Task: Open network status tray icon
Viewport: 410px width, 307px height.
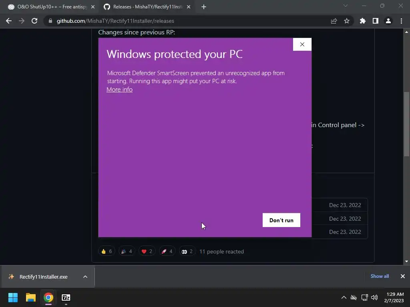Action: pyautogui.click(x=364, y=297)
